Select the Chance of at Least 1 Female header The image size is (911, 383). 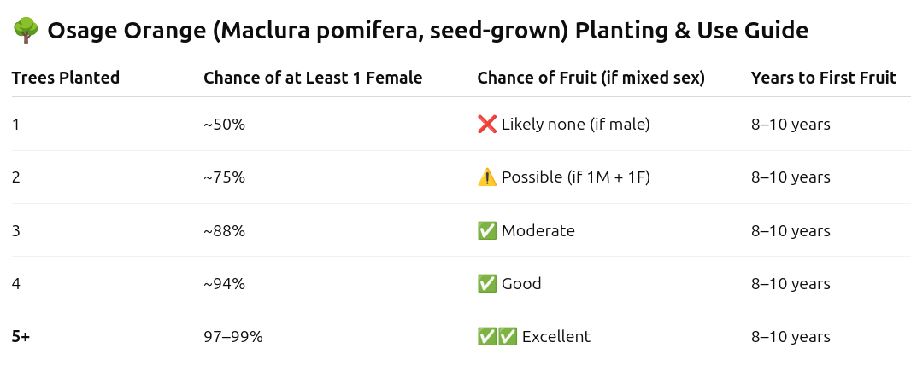click(x=313, y=78)
